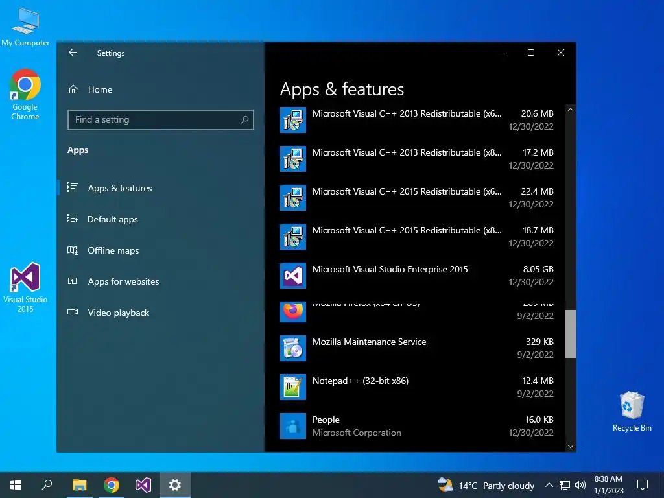664x498 pixels.
Task: Select the 17.2 MB Visual C++ 2013 entry icon
Action: (x=293, y=159)
